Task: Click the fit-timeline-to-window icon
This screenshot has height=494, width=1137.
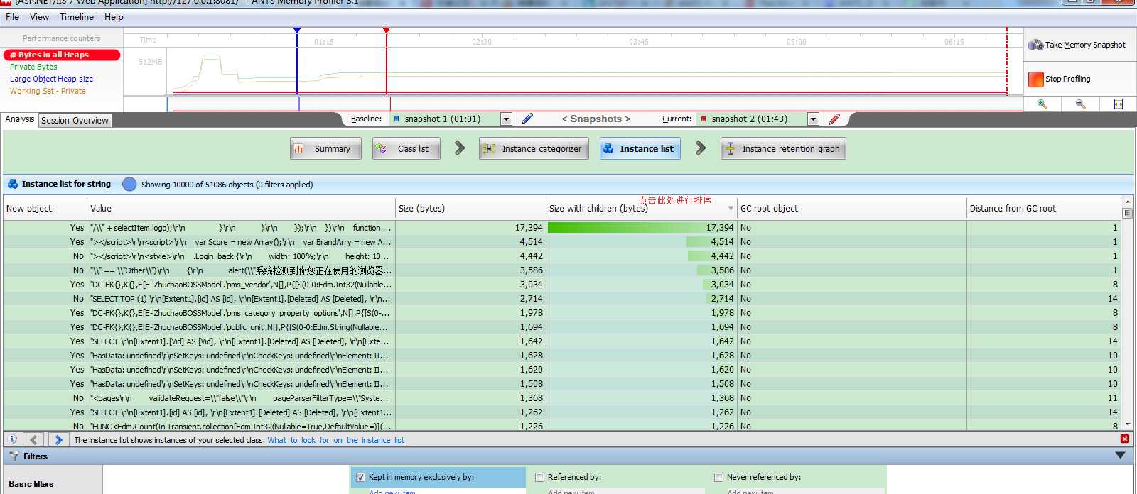Action: point(1118,104)
